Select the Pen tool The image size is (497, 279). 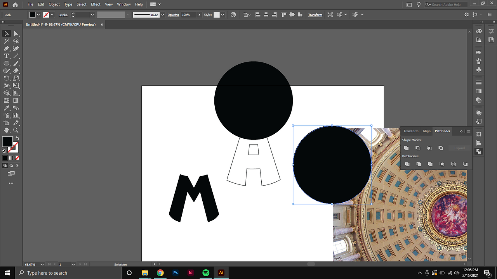click(x=7, y=49)
